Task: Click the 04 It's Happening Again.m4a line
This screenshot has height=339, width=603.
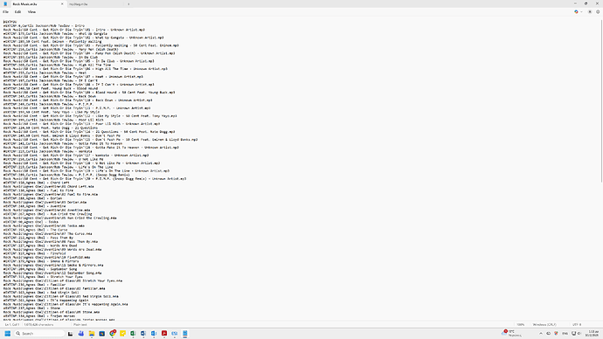Action: (66, 304)
